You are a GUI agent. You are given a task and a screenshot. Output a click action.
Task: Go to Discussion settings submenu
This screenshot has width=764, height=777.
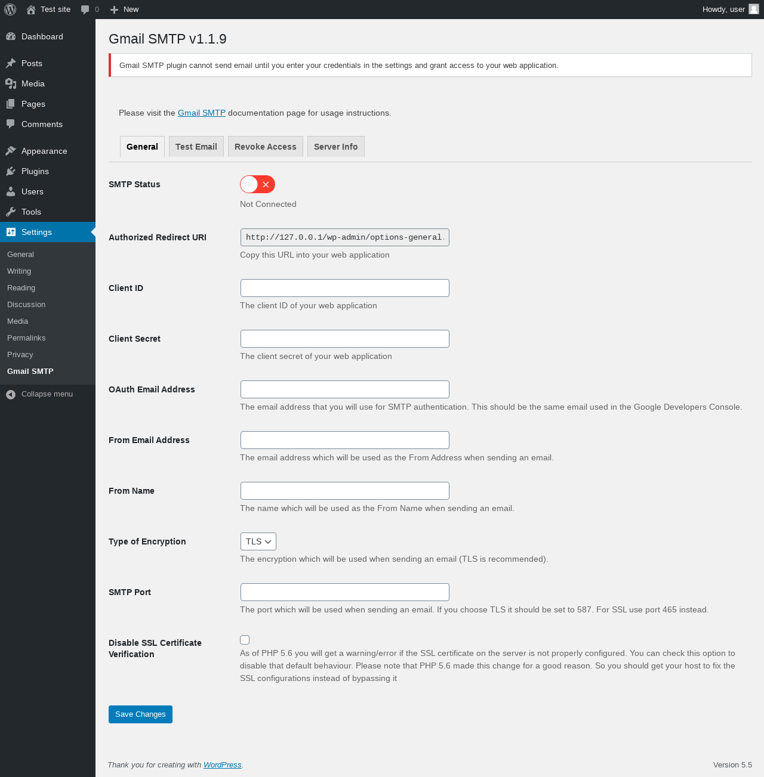click(26, 304)
